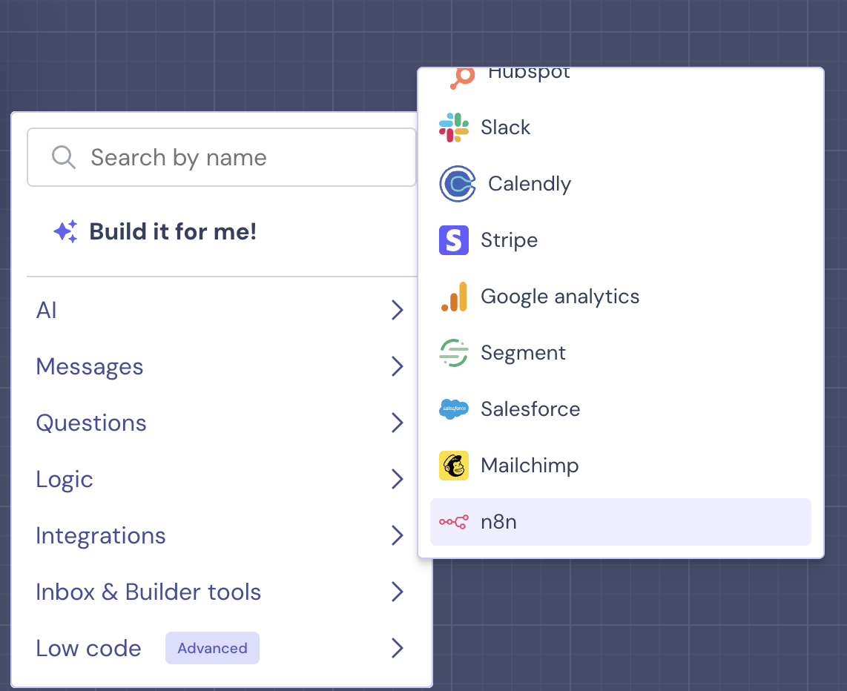
Task: Click the Stripe logo icon
Action: (x=453, y=240)
